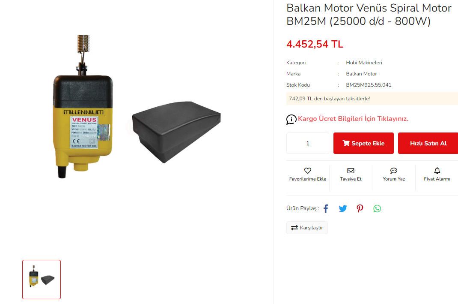The image size is (458, 304).
Task: Share product on Twitter
Action: point(342,209)
